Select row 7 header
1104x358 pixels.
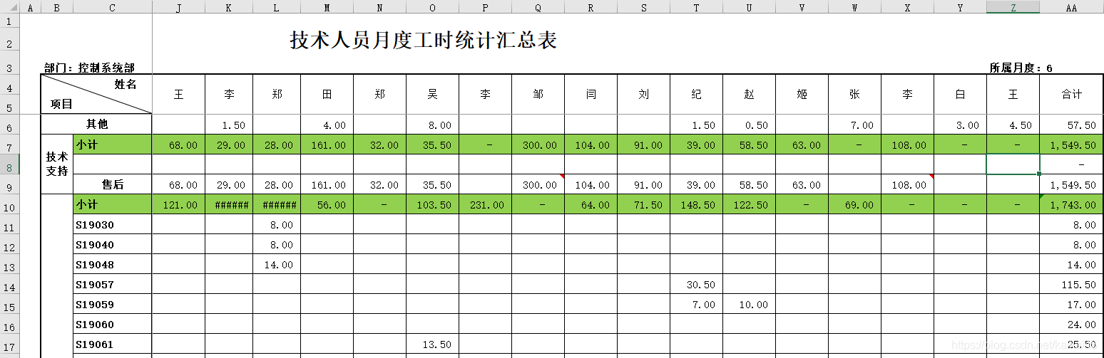pos(10,144)
